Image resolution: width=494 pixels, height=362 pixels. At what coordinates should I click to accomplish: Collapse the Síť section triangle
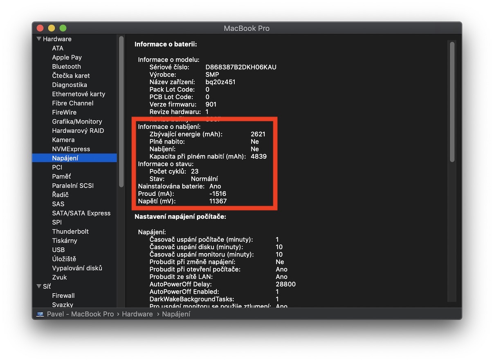point(39,286)
